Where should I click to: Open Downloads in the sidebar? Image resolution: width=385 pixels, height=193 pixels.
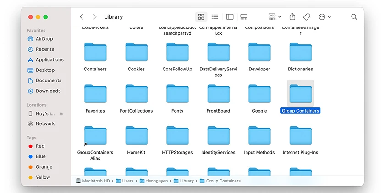pyautogui.click(x=44, y=91)
